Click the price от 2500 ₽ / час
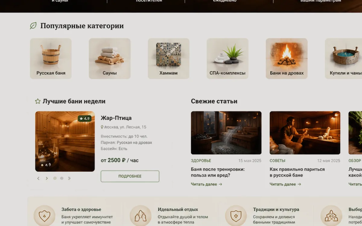362x226 pixels. coord(120,160)
